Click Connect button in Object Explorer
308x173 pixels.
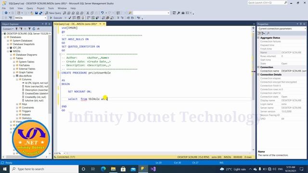click(x=8, y=29)
